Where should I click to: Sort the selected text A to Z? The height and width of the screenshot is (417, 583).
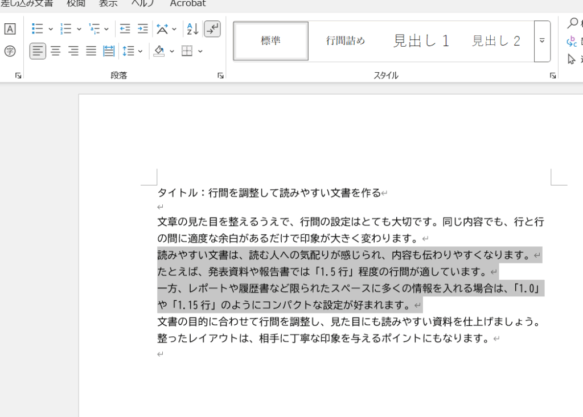tap(192, 28)
